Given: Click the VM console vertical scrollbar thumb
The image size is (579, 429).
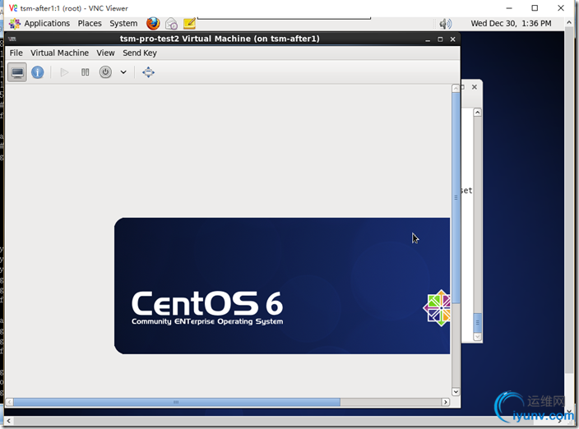Looking at the screenshot, I should [x=456, y=197].
